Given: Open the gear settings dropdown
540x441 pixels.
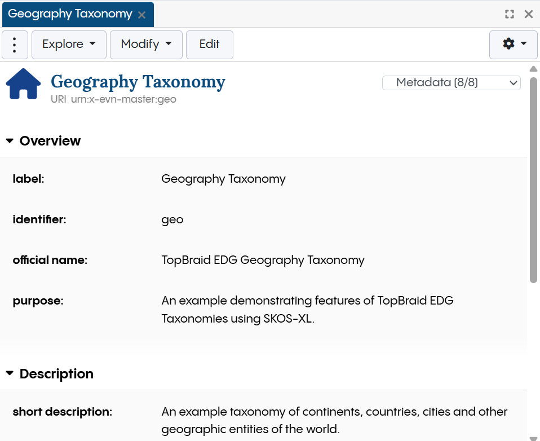Looking at the screenshot, I should click(513, 45).
